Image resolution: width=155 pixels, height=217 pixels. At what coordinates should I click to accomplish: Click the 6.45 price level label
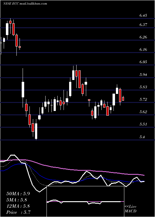143,15
